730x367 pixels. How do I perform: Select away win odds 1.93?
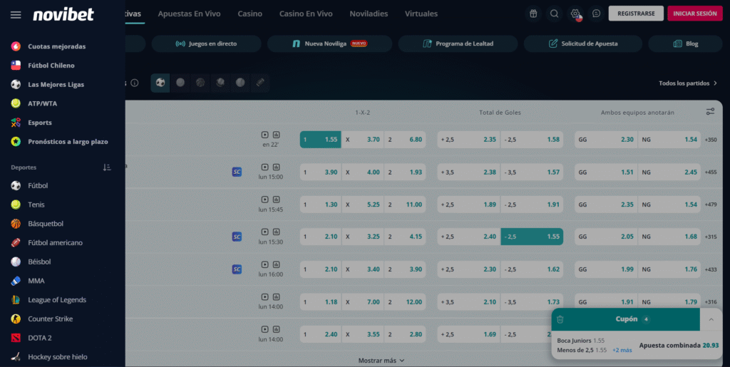point(405,172)
